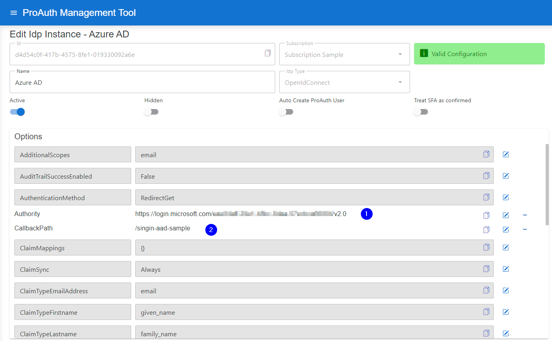The height and width of the screenshot is (341, 552).
Task: Copy the AdditionalScopes value to clipboard
Action: (x=486, y=154)
